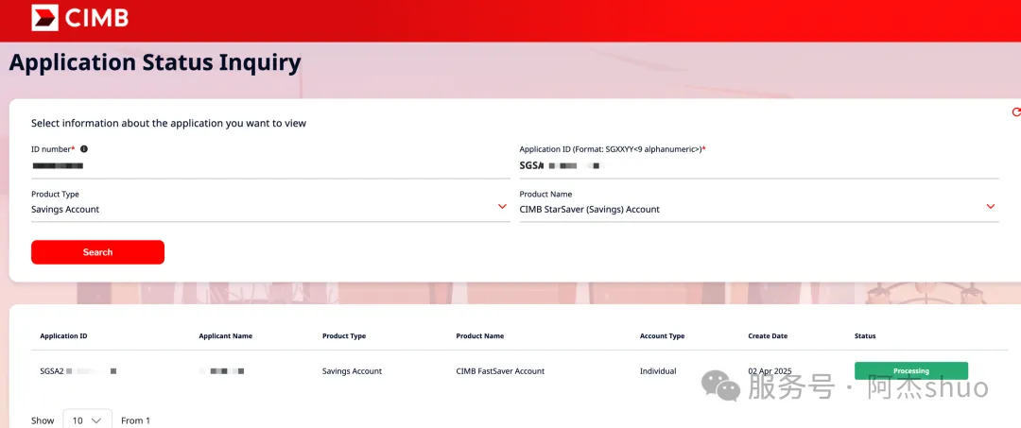Click the green Processing status badge
Screen dimensions: 1021x428
(x=910, y=371)
